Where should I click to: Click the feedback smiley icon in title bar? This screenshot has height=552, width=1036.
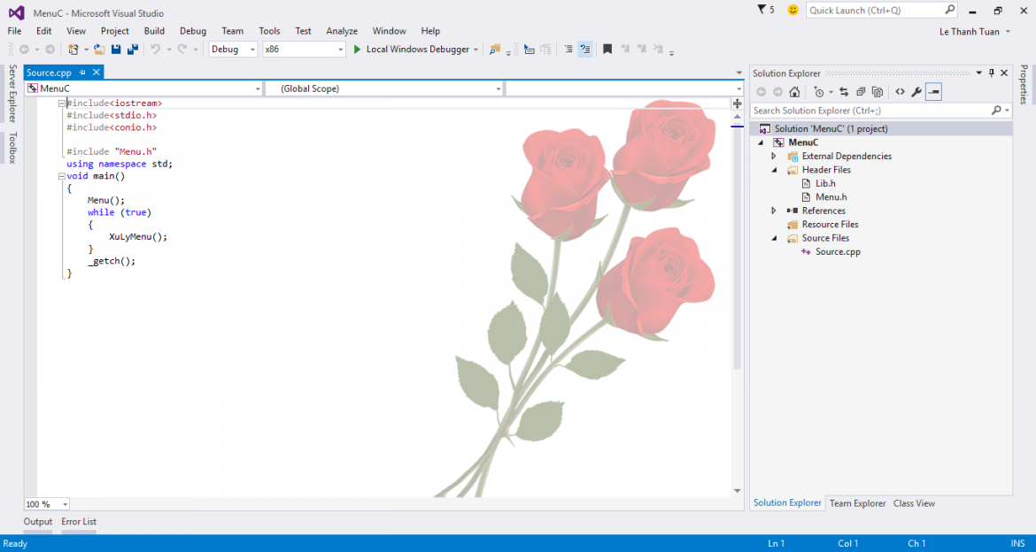click(792, 10)
